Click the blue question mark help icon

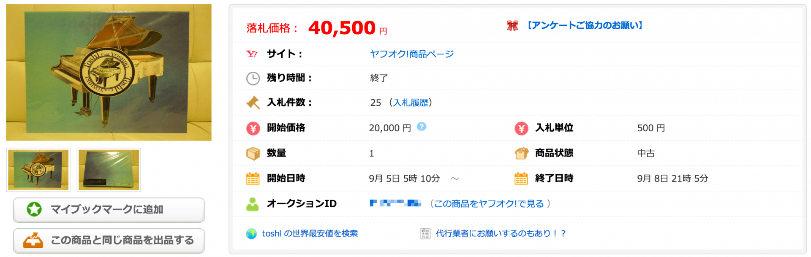click(422, 127)
